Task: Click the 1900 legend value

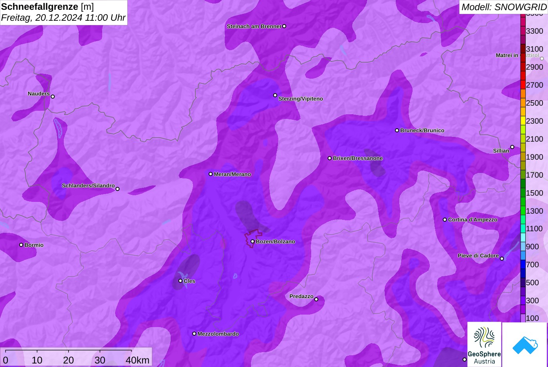Action: coord(534,157)
